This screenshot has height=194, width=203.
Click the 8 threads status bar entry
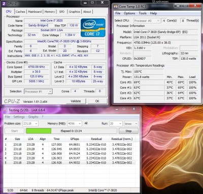tap(38, 190)
